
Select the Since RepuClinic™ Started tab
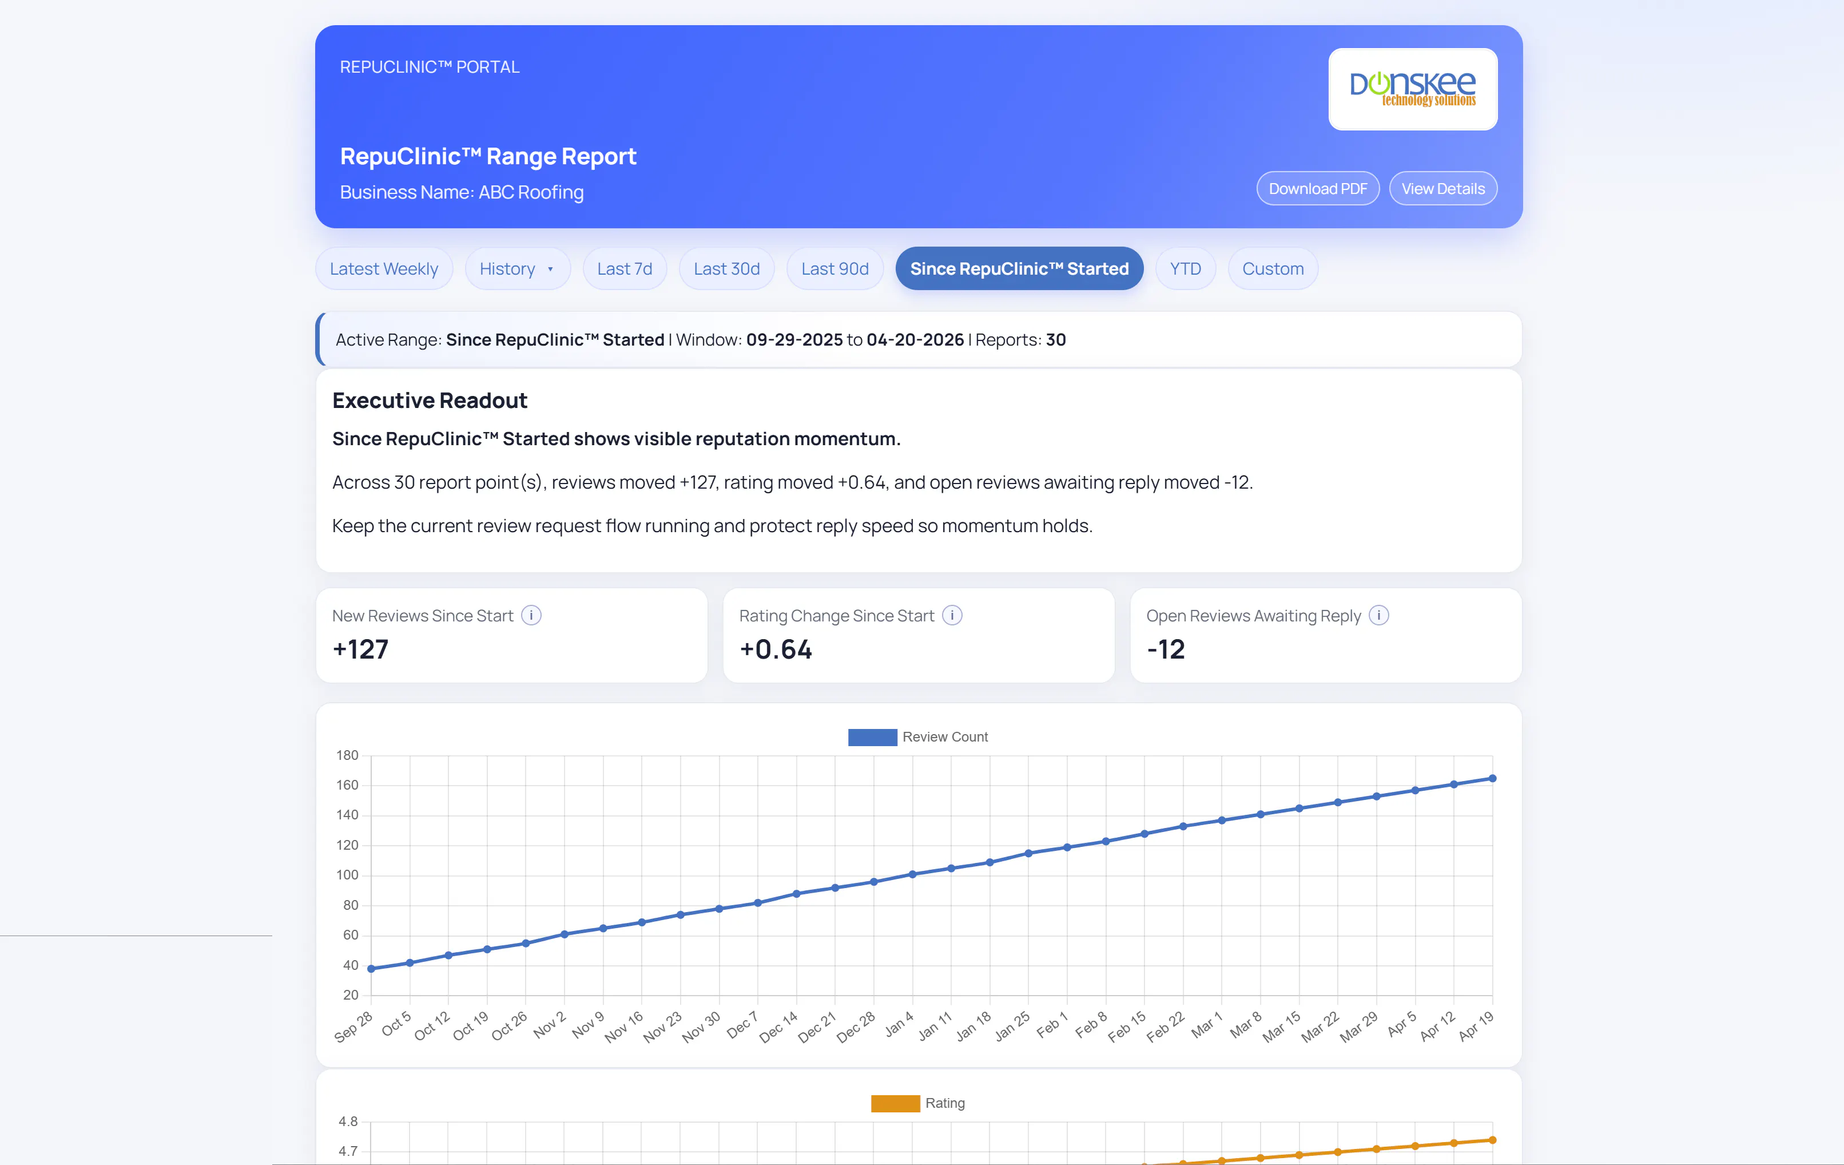click(1019, 269)
